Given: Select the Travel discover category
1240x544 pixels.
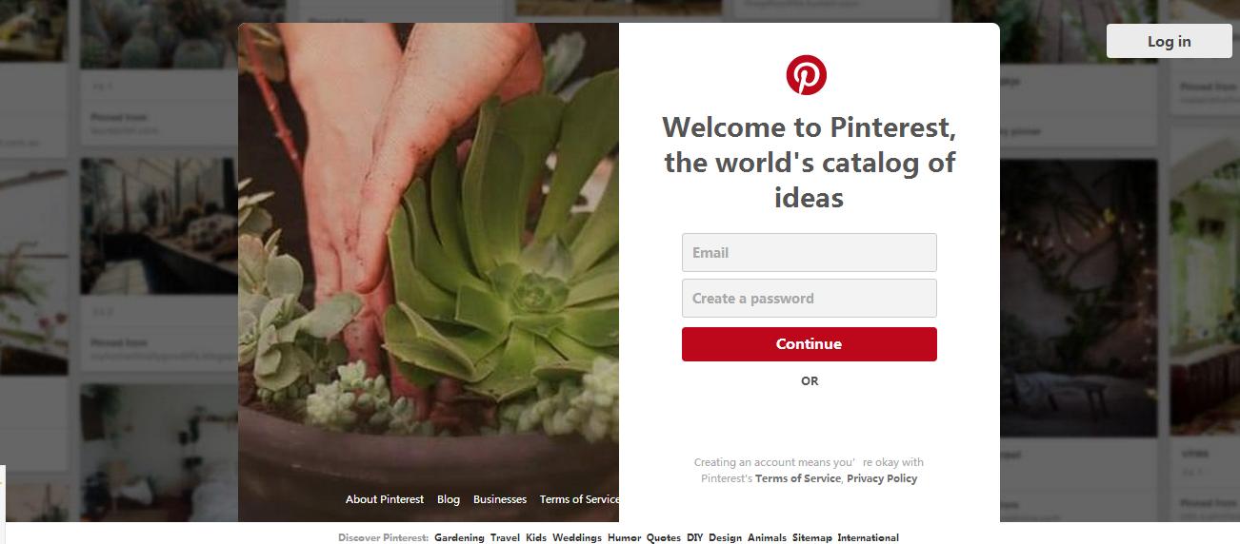Looking at the screenshot, I should [x=506, y=537].
